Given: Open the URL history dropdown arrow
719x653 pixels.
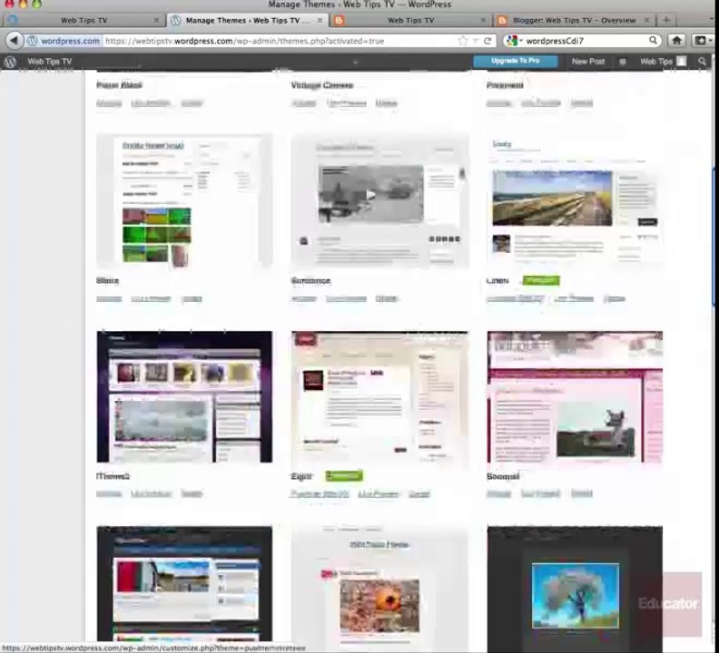Looking at the screenshot, I should [476, 41].
